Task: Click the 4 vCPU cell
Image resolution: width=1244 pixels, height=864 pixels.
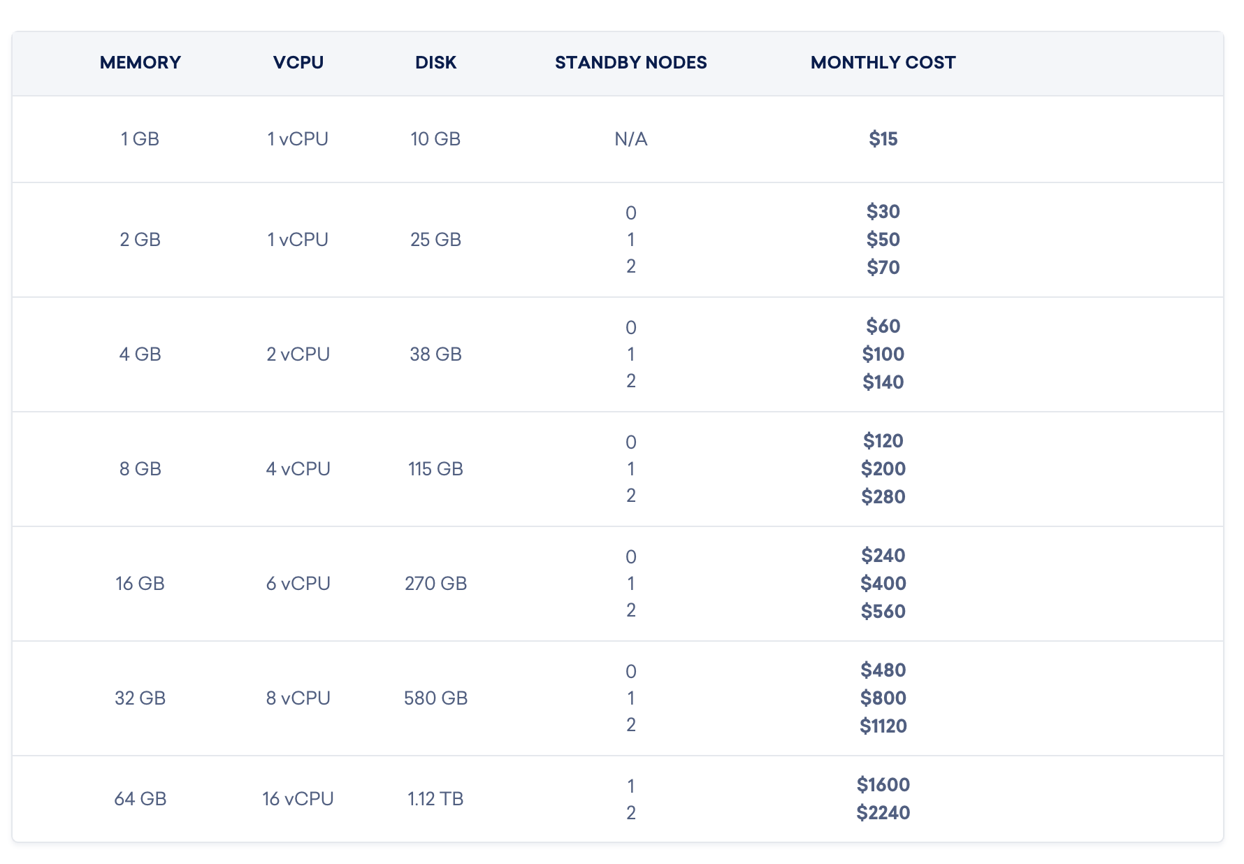Action: (298, 468)
